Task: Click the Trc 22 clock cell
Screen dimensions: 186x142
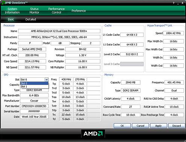Action: point(66,115)
